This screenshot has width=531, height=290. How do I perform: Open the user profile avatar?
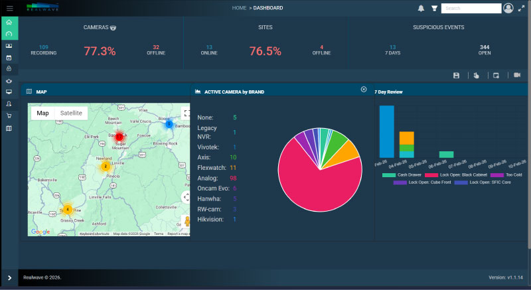pos(508,8)
